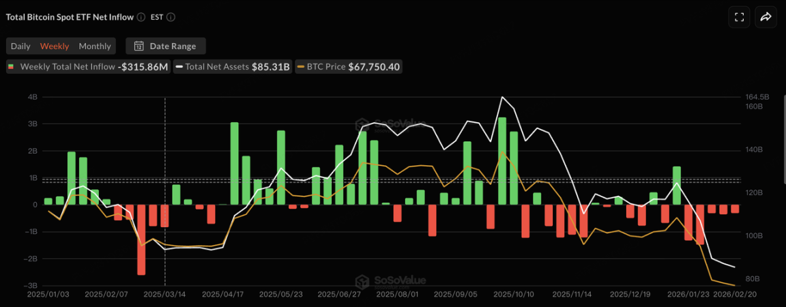Click the upper SoSoValue watermark logo
This screenshot has height=307, width=786.
[x=390, y=125]
